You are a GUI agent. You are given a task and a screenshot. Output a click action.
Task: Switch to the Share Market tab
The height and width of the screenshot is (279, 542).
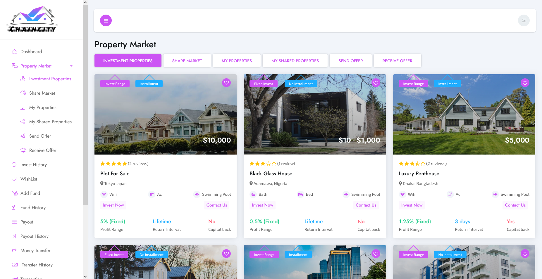(187, 61)
